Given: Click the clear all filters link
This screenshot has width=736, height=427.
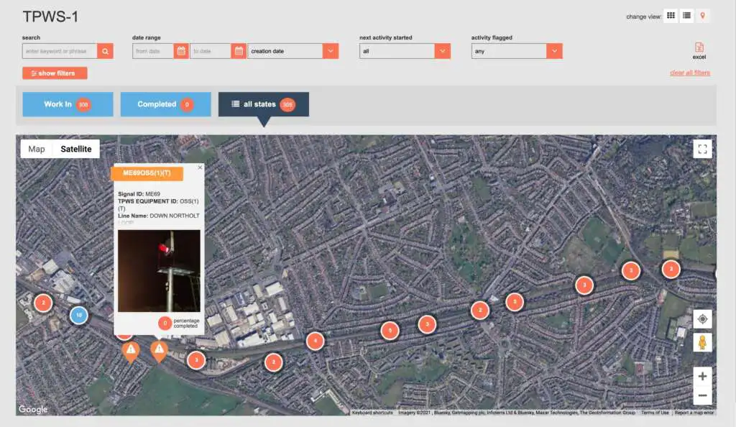Looking at the screenshot, I should click(689, 73).
